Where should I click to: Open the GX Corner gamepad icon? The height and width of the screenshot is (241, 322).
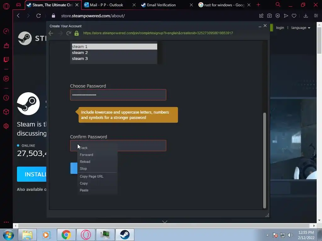[x=19, y=5]
